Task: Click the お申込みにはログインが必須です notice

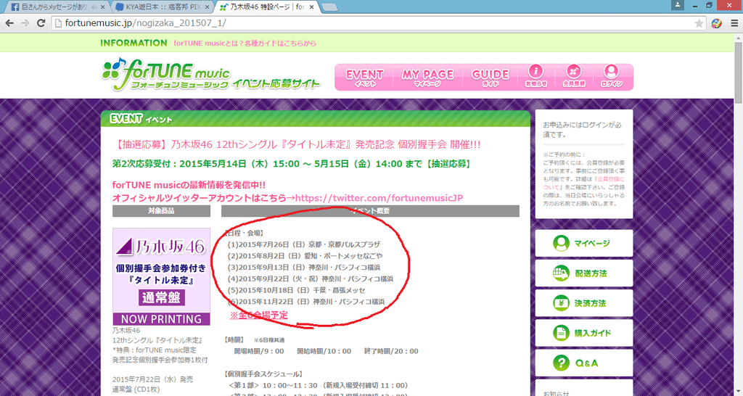Action: click(583, 130)
